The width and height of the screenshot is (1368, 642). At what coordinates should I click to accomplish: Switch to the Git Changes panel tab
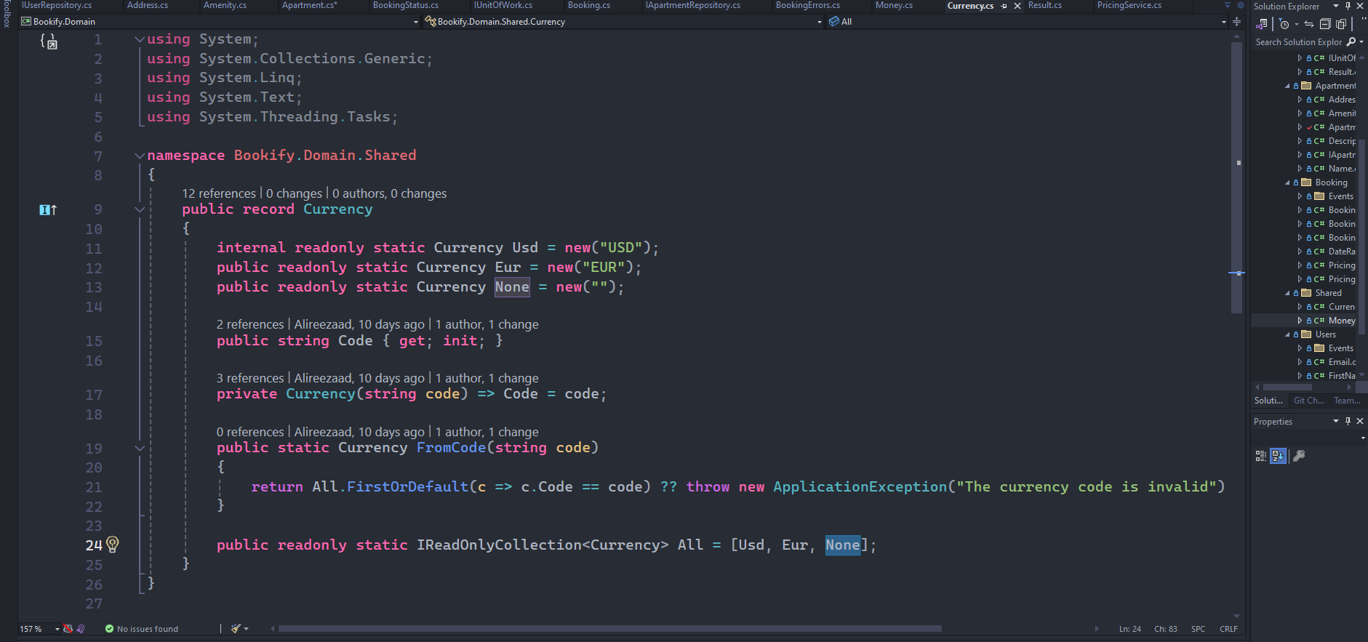click(1308, 401)
